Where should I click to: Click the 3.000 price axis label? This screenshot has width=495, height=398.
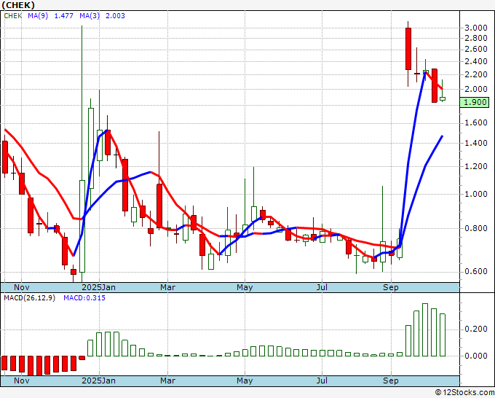click(476, 28)
